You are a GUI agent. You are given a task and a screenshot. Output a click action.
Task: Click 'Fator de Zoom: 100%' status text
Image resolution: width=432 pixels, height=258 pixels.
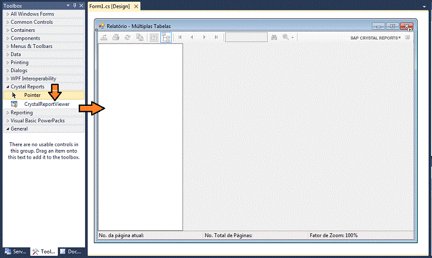(x=334, y=235)
